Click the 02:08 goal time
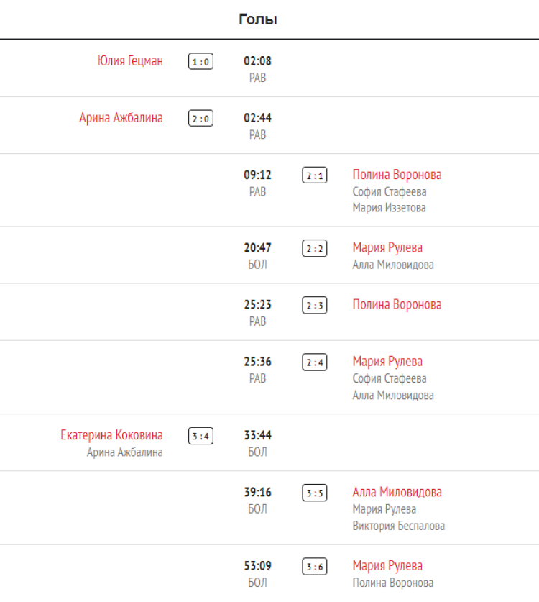 (257, 61)
